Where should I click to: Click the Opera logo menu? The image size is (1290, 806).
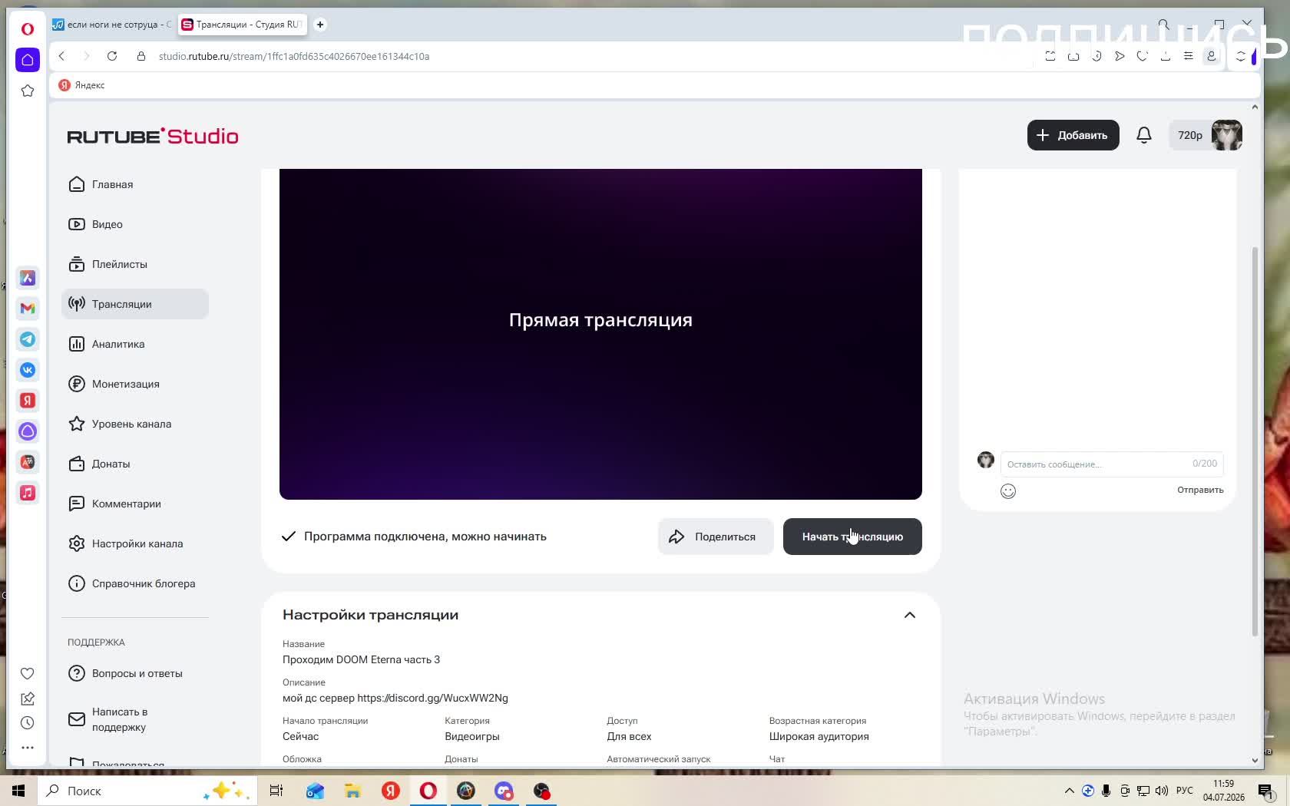coord(28,29)
